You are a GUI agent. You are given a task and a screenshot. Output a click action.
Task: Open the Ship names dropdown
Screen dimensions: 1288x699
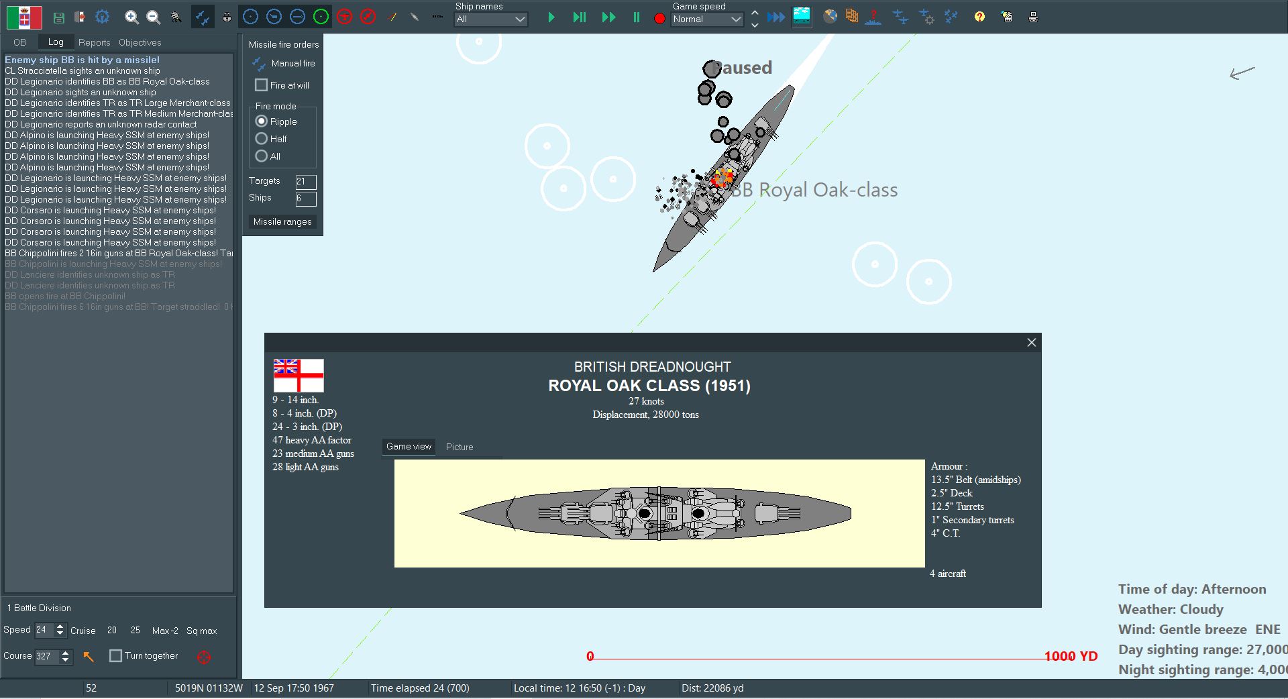tap(491, 19)
